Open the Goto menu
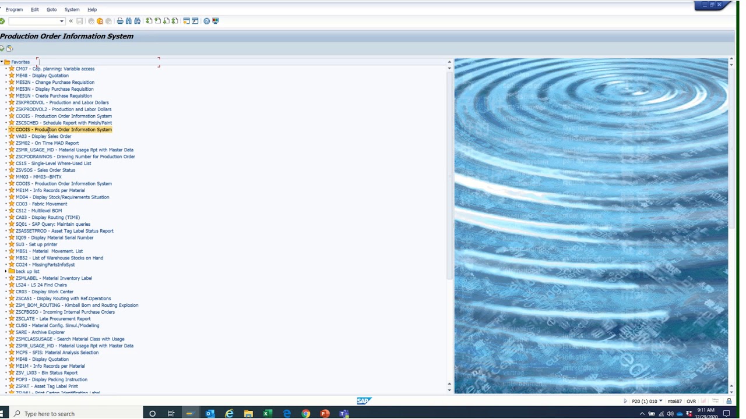Viewport: 746px width, 419px height. (x=52, y=9)
